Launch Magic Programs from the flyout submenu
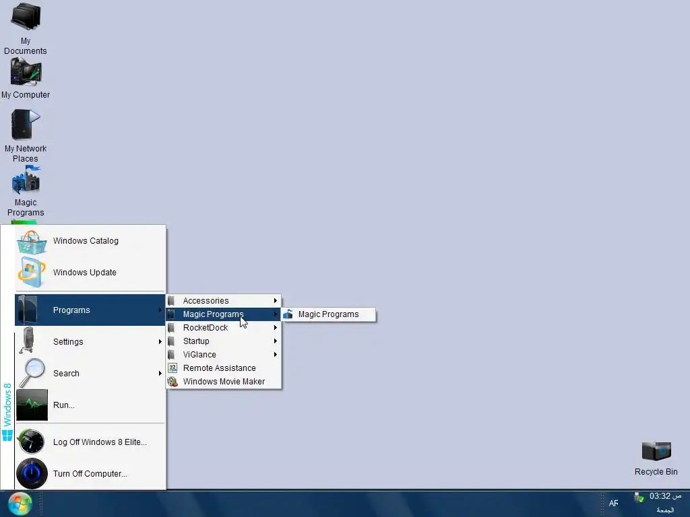Viewport: 690px width, 517px height. tap(329, 314)
